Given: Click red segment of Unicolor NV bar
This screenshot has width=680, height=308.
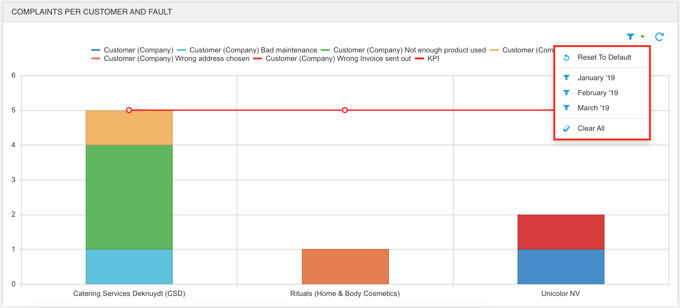Looking at the screenshot, I should coord(561,232).
